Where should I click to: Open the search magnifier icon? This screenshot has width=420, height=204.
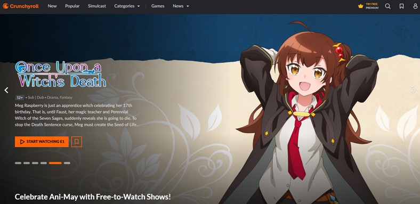[x=387, y=6]
